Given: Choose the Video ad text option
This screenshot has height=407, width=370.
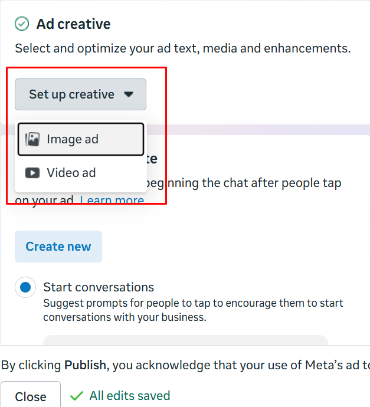Looking at the screenshot, I should click(71, 173).
